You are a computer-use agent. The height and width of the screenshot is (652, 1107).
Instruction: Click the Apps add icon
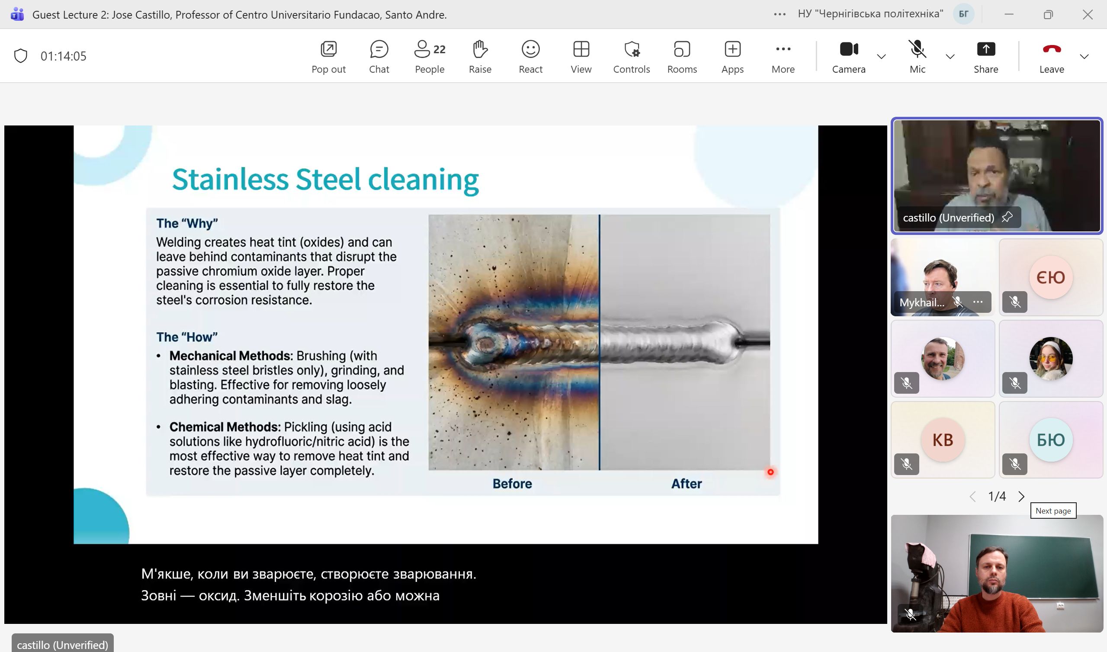click(732, 49)
